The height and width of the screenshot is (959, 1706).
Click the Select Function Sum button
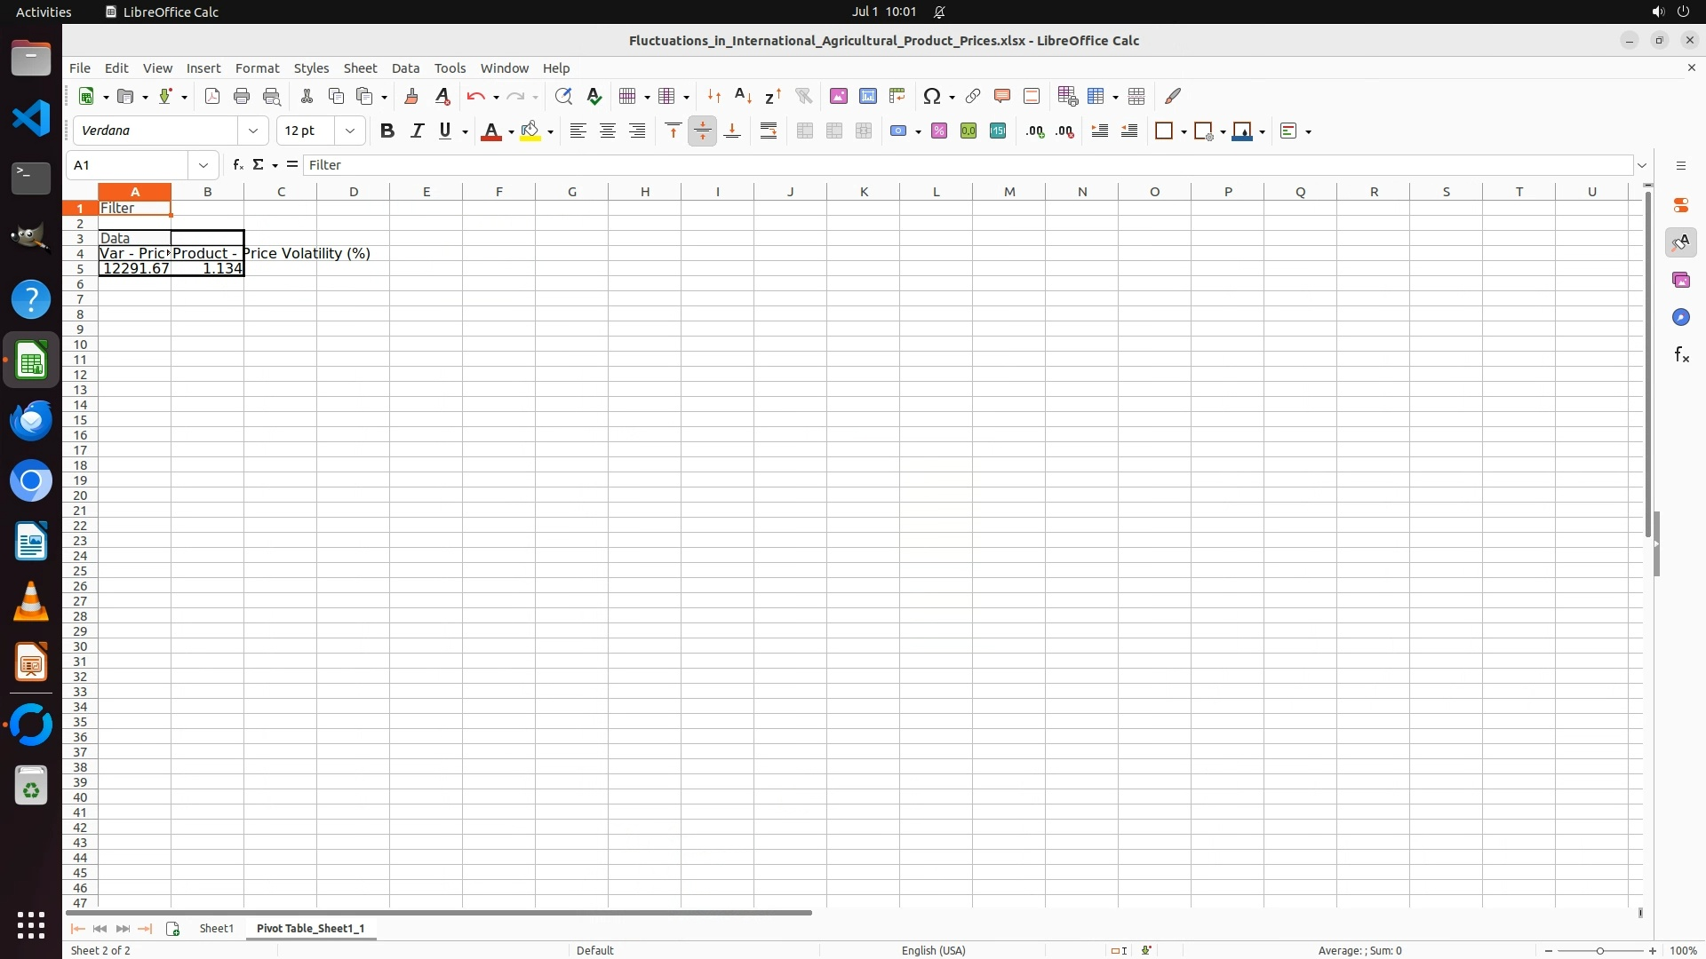tap(259, 165)
